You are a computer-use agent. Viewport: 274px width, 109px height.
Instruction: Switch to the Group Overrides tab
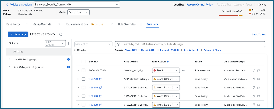point(43,24)
